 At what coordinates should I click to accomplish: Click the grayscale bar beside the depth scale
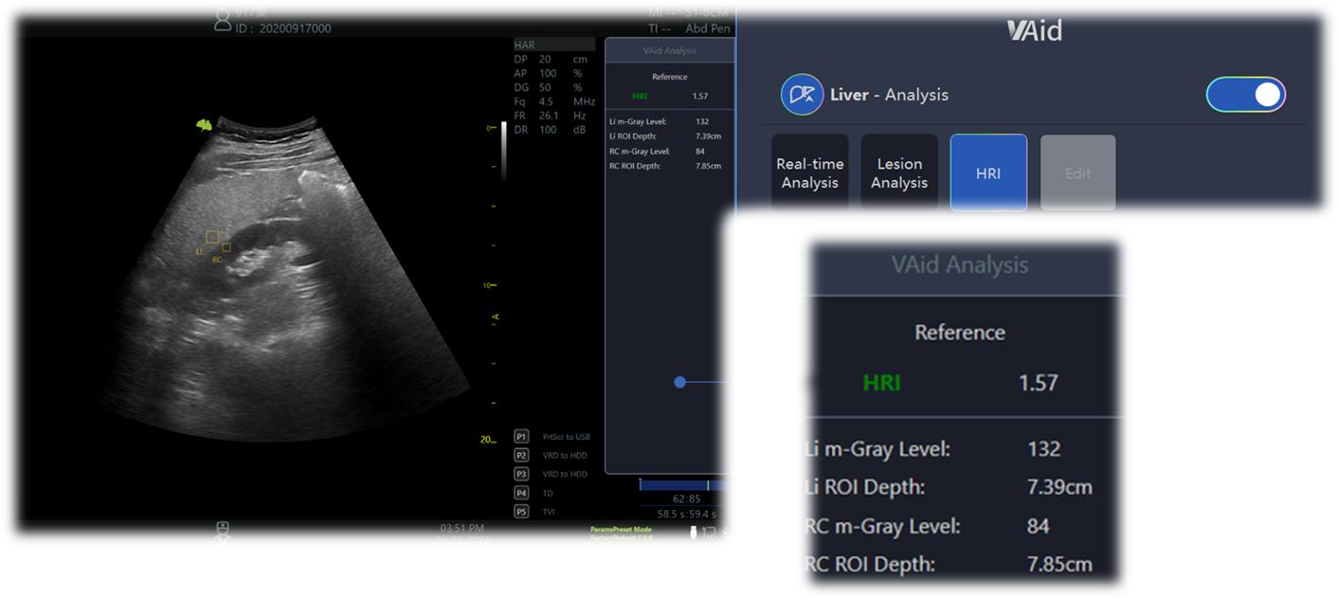tap(502, 152)
